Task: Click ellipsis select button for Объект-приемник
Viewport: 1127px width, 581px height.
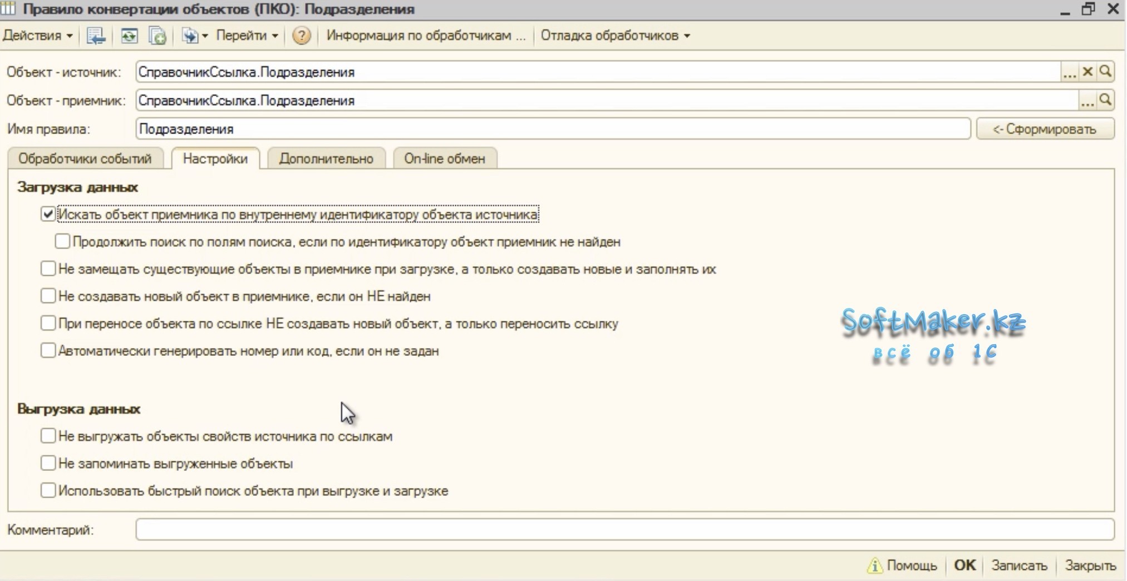Action: point(1087,101)
